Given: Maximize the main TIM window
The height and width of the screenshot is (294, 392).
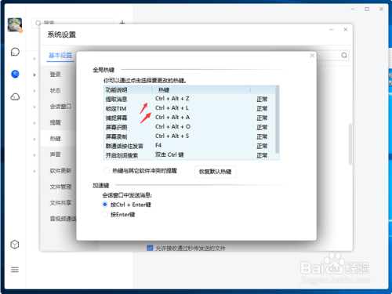Looking at the screenshot, I should point(367,9).
